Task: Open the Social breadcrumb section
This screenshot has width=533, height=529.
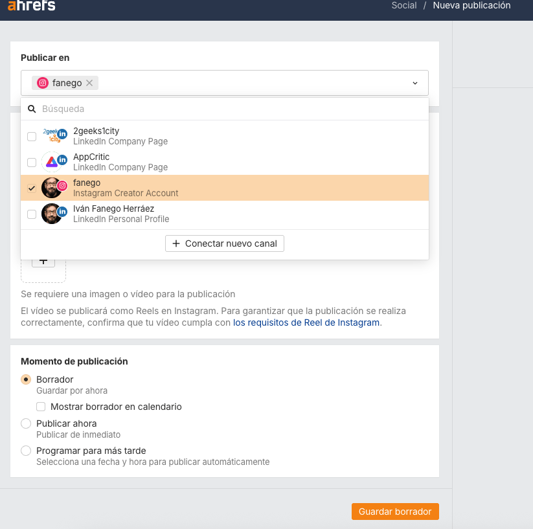Action: coord(403,5)
